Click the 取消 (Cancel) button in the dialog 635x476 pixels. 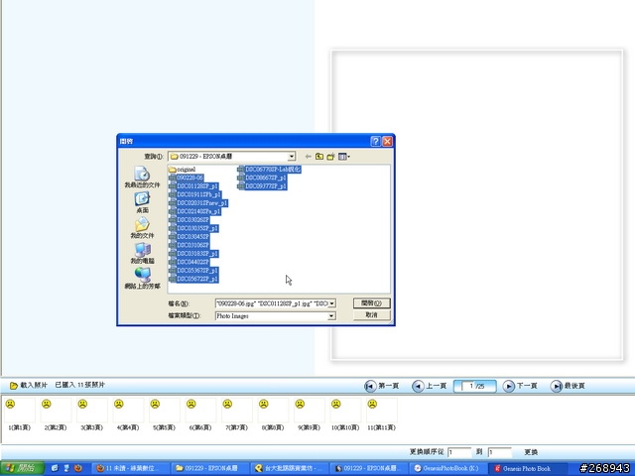371,315
